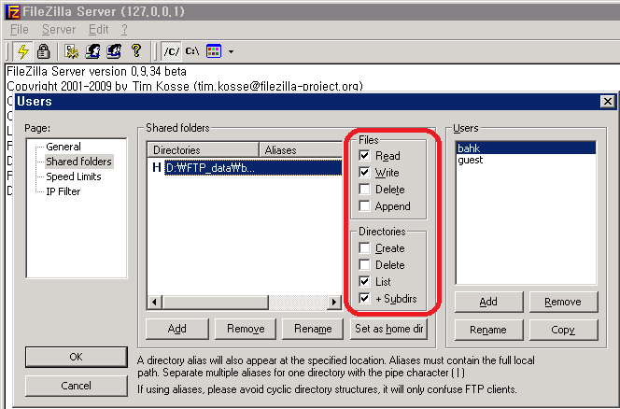Click Rename under the Users list
The width and height of the screenshot is (620, 409).
point(488,330)
